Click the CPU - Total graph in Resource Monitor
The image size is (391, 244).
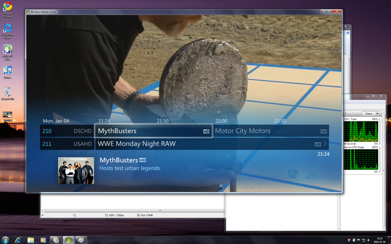pos(361,131)
